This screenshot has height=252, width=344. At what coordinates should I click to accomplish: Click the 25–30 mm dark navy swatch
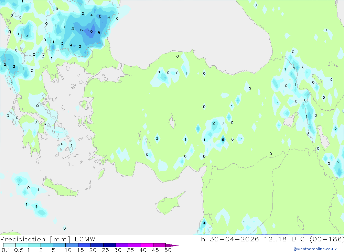(x=109, y=245)
